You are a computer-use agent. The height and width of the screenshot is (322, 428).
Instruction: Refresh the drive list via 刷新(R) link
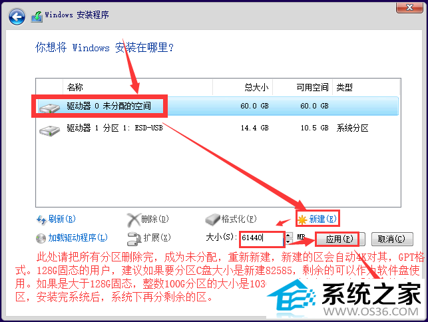click(62, 219)
